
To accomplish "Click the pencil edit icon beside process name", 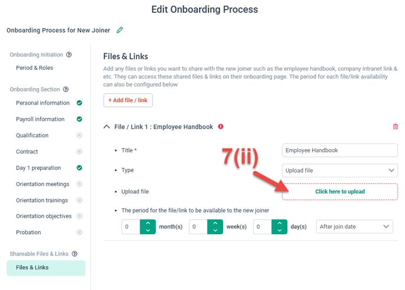I will (x=119, y=30).
